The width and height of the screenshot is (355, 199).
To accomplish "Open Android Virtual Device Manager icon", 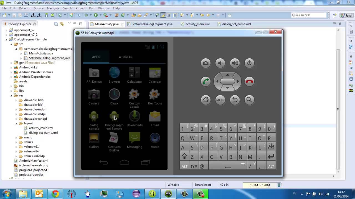I will click(x=52, y=15).
